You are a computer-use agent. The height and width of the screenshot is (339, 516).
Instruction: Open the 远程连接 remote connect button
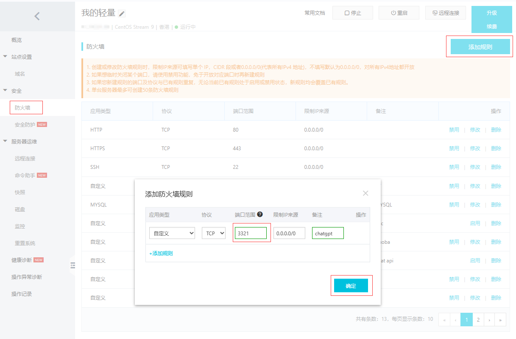[445, 13]
